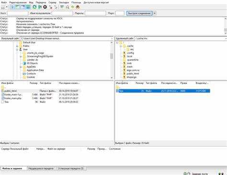Expand the AppData folder
The height and width of the screenshot is (175, 227).
point(21,67)
